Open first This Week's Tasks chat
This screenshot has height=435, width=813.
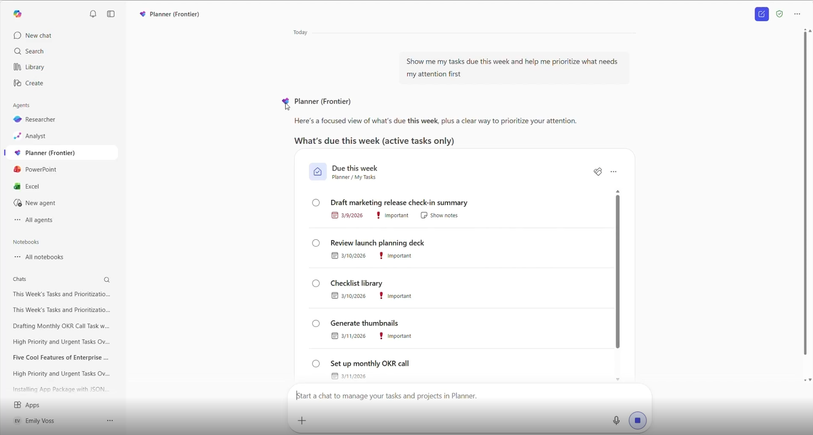pyautogui.click(x=61, y=294)
